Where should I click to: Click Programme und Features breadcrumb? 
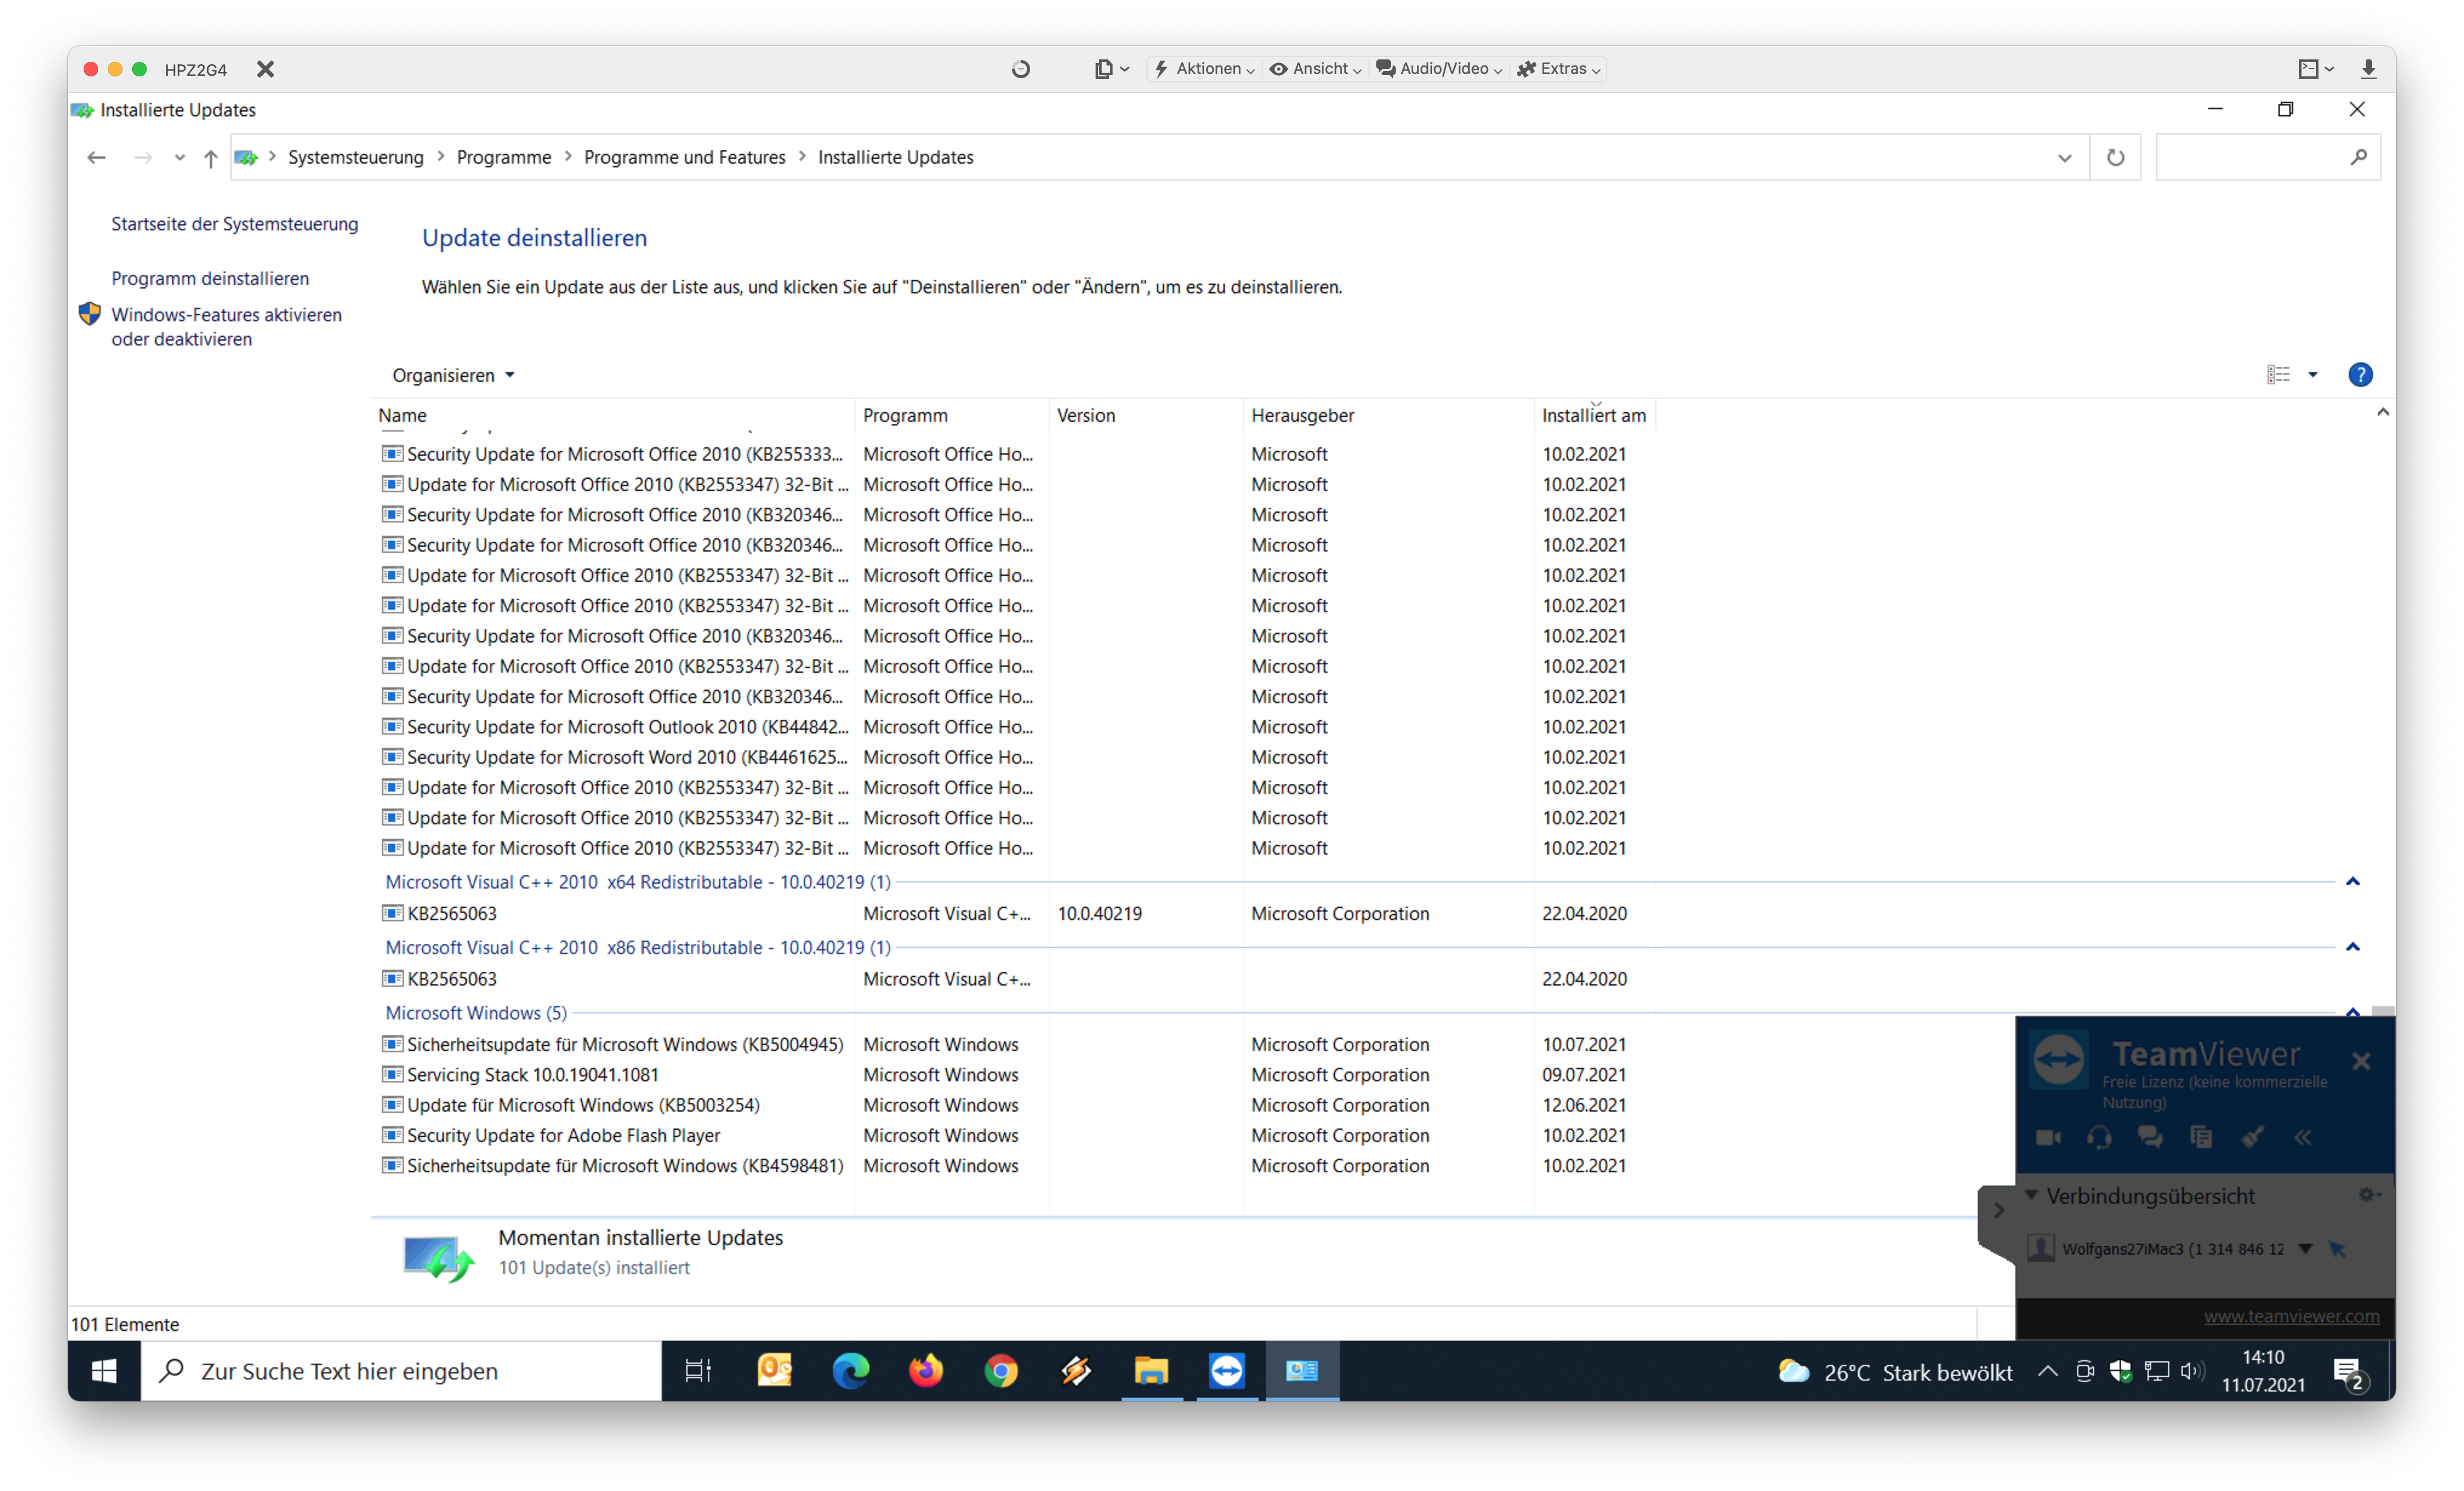tap(685, 157)
